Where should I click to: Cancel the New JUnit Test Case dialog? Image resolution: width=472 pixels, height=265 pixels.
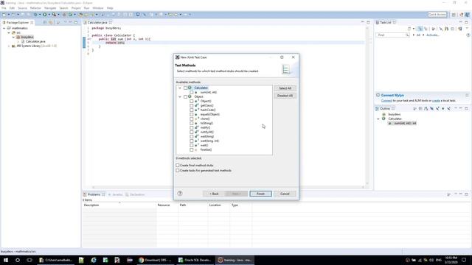point(285,194)
